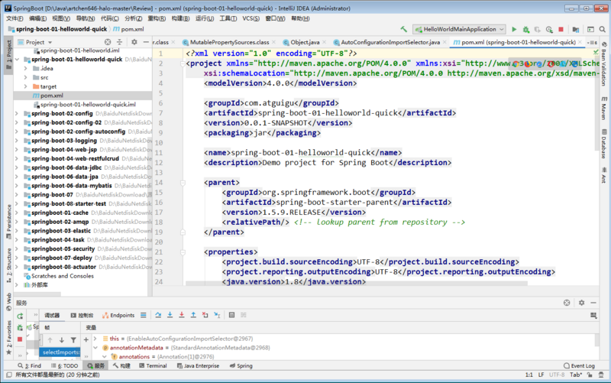Filter frames with the funnel icon

73,340
